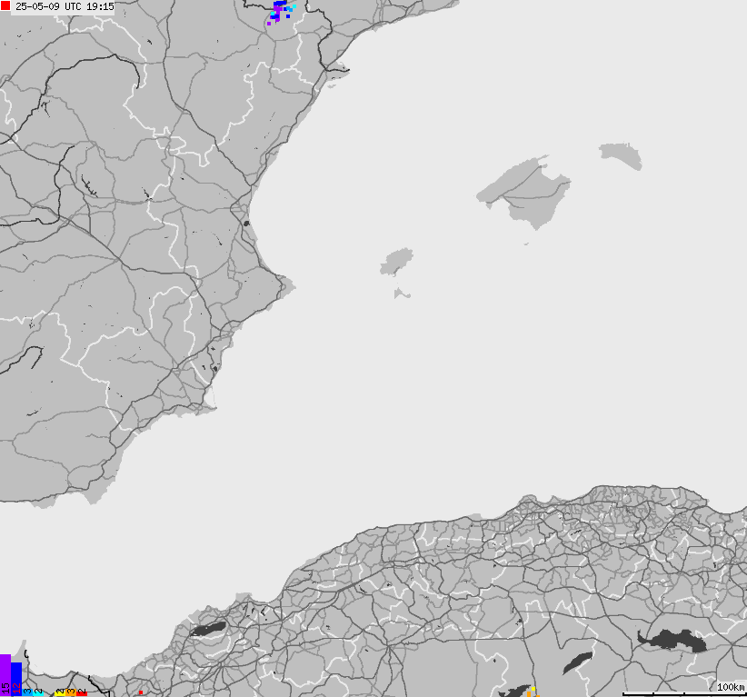Click Menorca island on the map
Image resolution: width=747 pixels, height=697 pixels.
tap(622, 155)
